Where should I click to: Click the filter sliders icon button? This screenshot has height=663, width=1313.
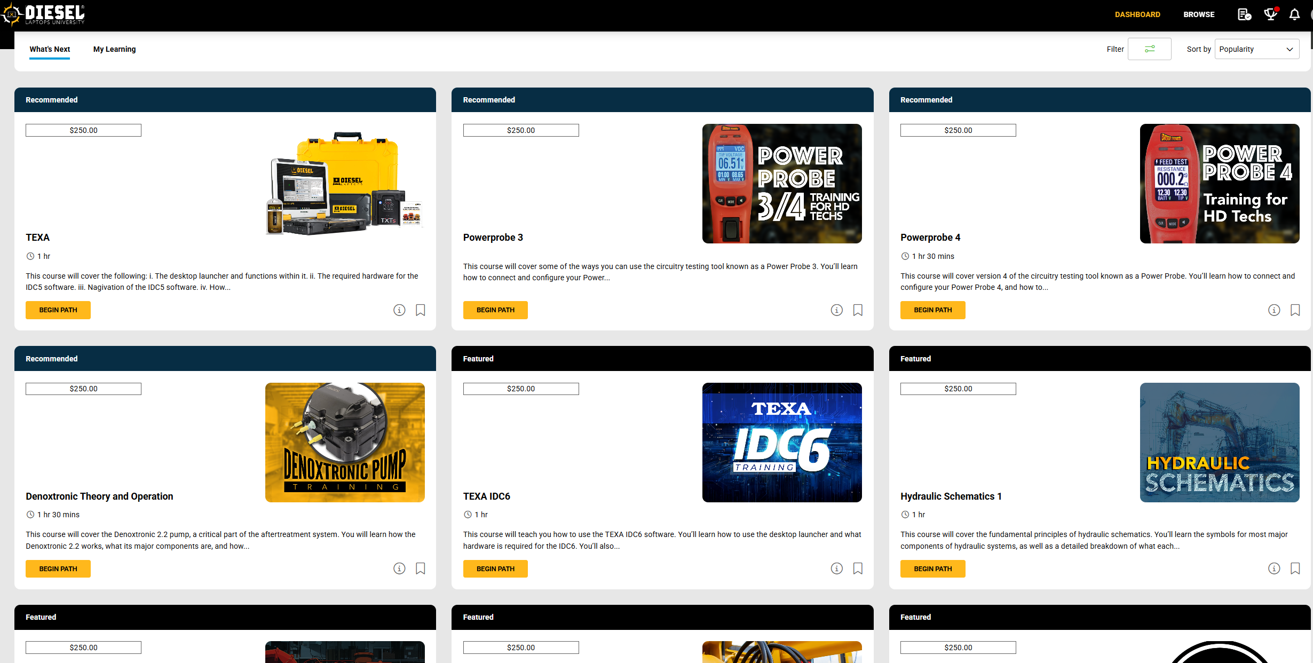point(1149,49)
